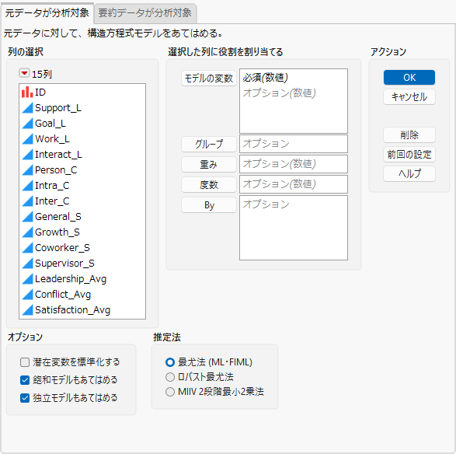Click the continuous icon beside Interact_L
The height and width of the screenshot is (454, 456).
(x=28, y=155)
